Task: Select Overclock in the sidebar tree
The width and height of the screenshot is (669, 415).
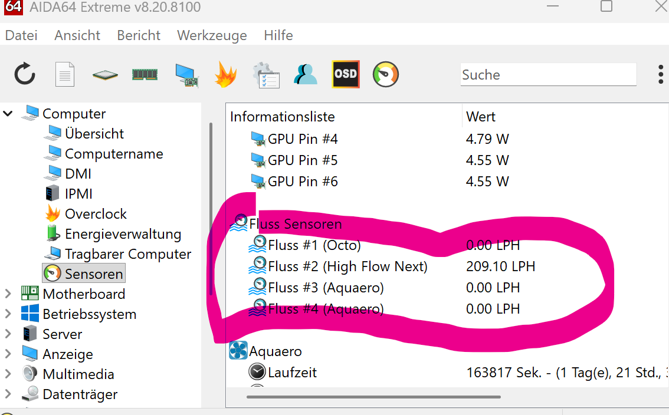Action: pos(96,214)
